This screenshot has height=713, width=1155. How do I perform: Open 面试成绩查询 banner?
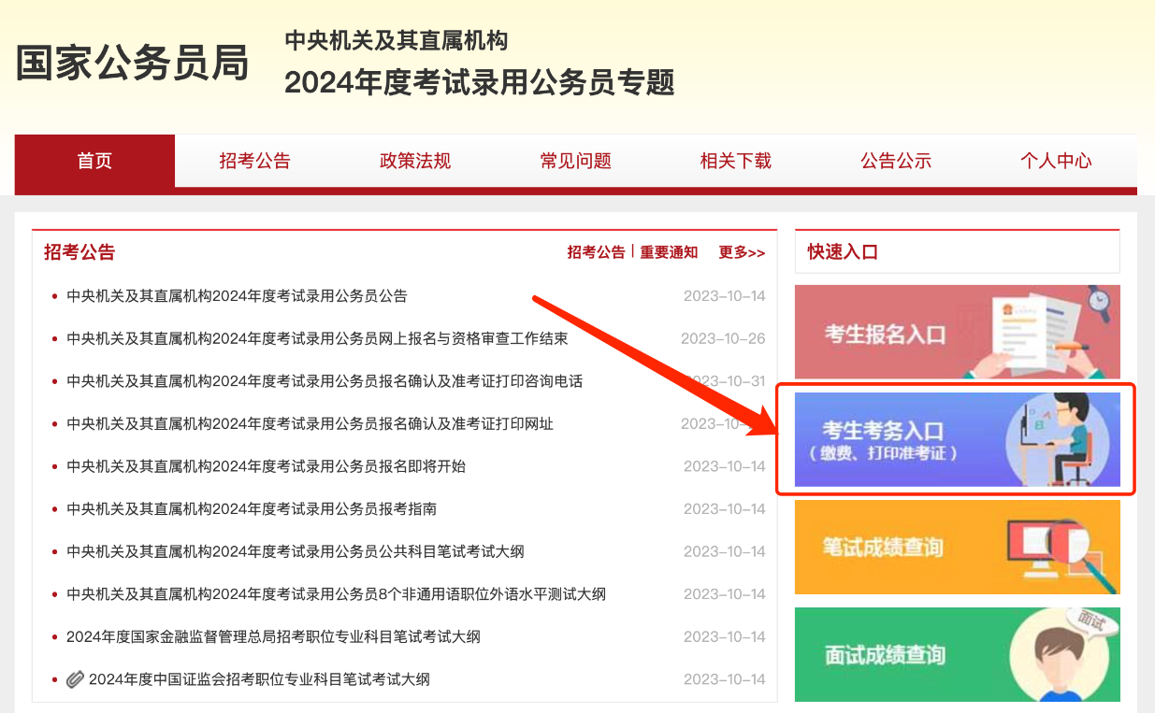tap(956, 654)
